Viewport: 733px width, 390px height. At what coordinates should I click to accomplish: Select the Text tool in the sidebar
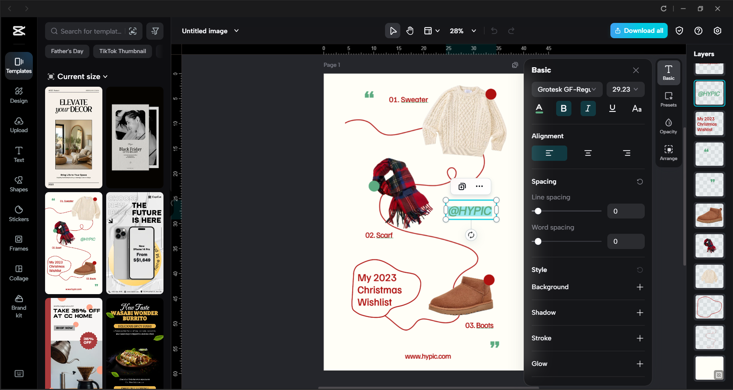pos(18,154)
